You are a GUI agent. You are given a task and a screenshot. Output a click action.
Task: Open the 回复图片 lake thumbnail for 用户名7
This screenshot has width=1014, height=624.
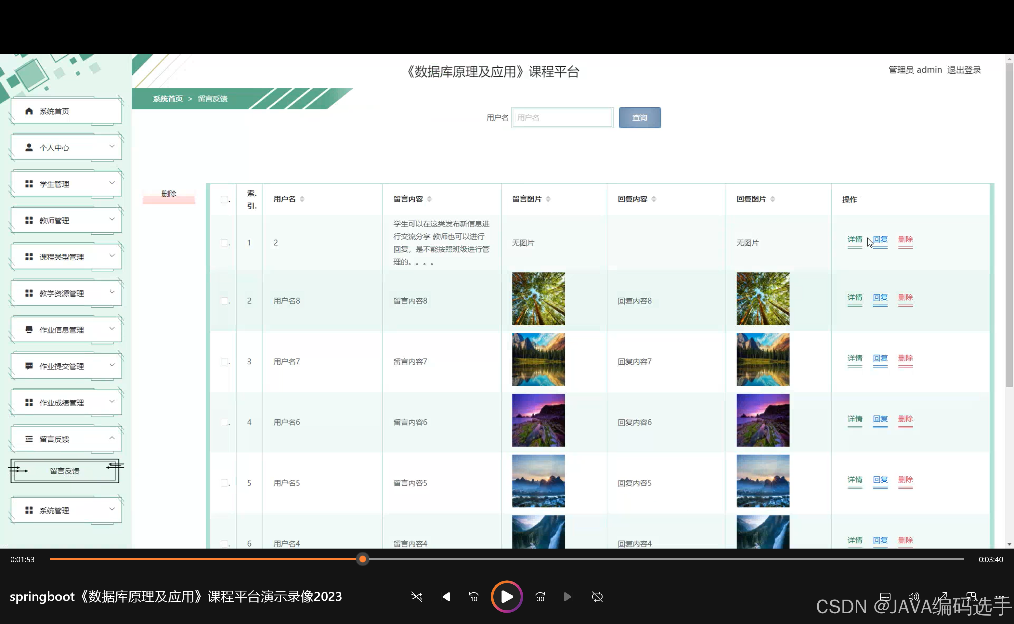coord(763,359)
